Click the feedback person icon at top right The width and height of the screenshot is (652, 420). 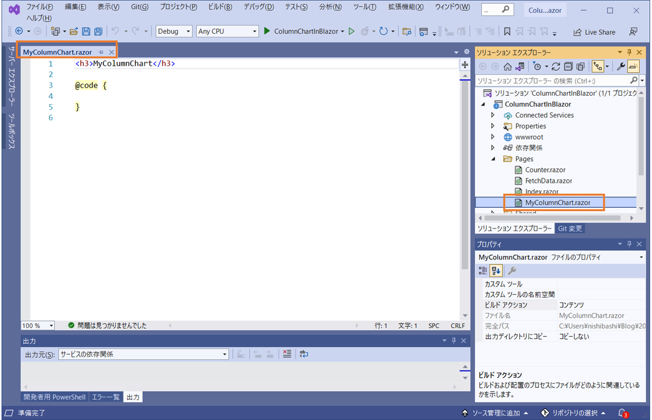tap(633, 32)
